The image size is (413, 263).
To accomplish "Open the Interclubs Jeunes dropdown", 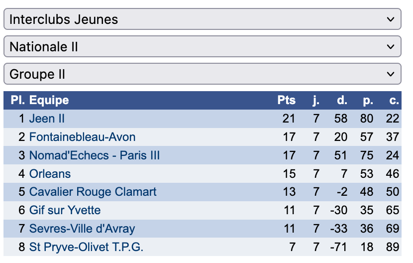I will pos(202,19).
